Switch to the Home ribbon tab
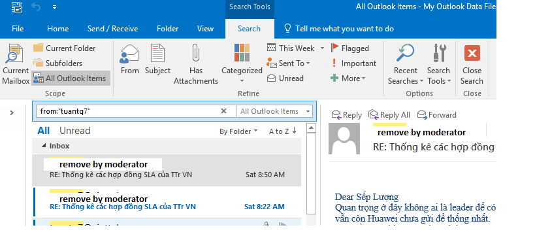The width and height of the screenshot is (535, 236). [x=57, y=29]
